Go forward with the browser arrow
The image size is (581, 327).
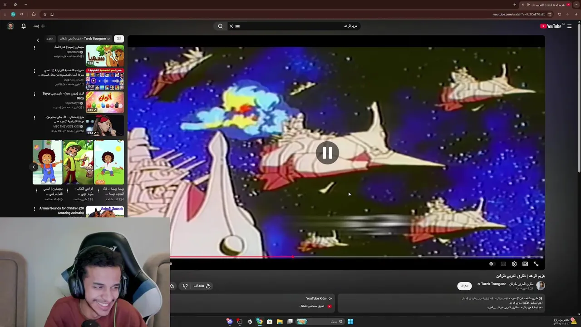coord(567,14)
